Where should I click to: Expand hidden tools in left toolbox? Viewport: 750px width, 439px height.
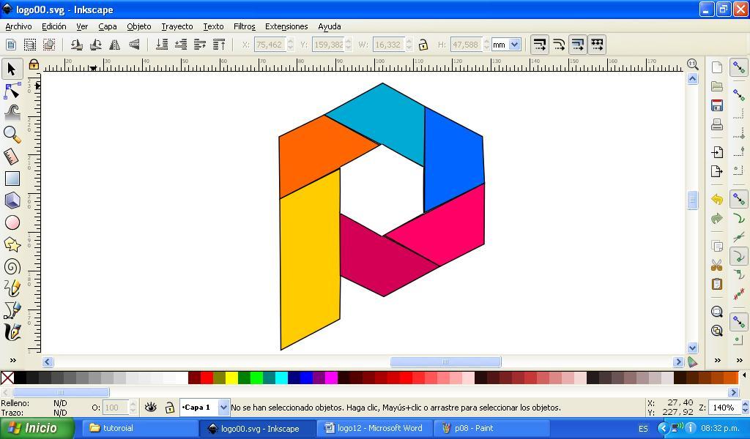click(13, 360)
